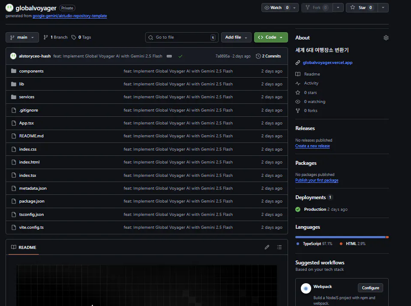The height and width of the screenshot is (306, 411).
Task: Focus the Go to file search field
Action: click(182, 37)
